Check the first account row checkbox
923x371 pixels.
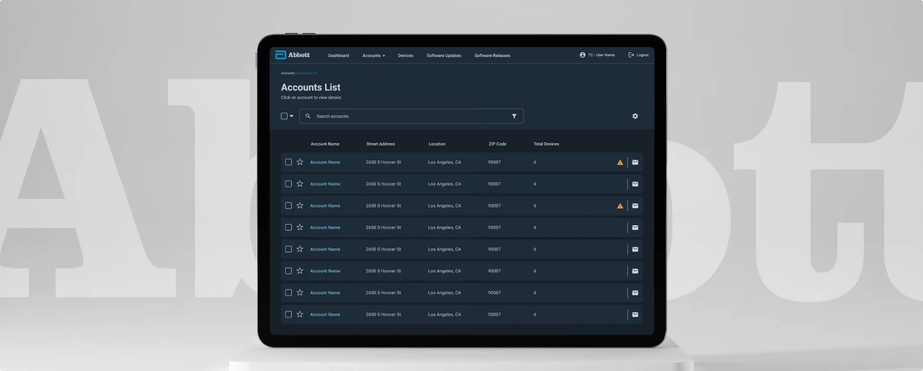[288, 162]
